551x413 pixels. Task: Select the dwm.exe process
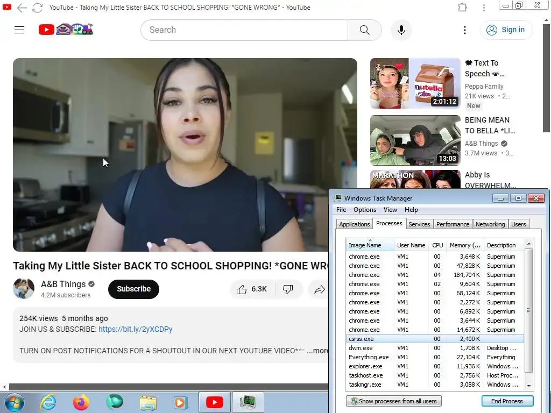[x=435, y=348]
